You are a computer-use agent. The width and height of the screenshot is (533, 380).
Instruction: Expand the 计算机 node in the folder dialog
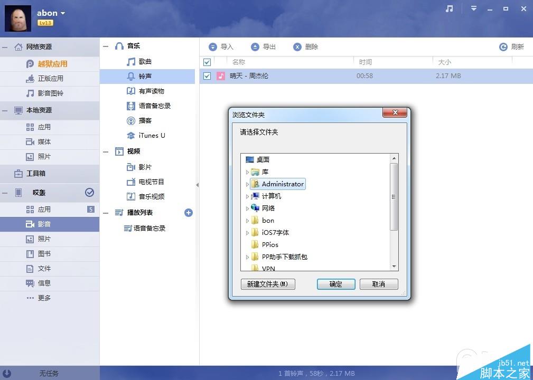click(x=247, y=196)
